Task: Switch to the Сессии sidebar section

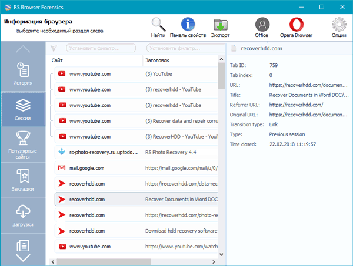Action: (x=23, y=109)
